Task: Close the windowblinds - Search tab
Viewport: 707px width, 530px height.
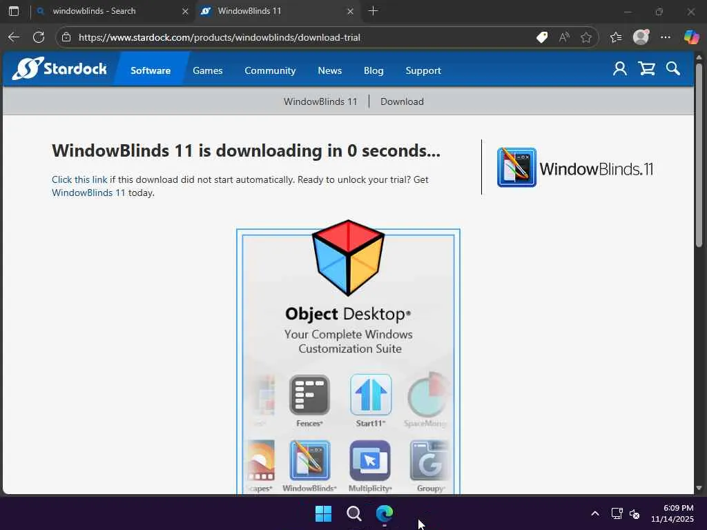Action: (x=185, y=11)
